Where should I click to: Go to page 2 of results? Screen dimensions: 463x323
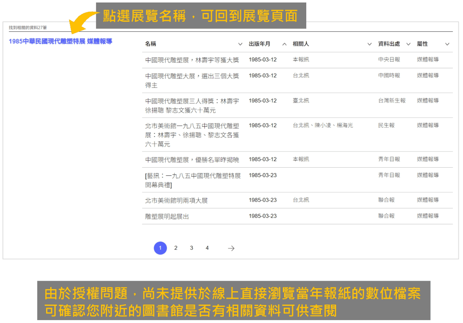tap(176, 248)
